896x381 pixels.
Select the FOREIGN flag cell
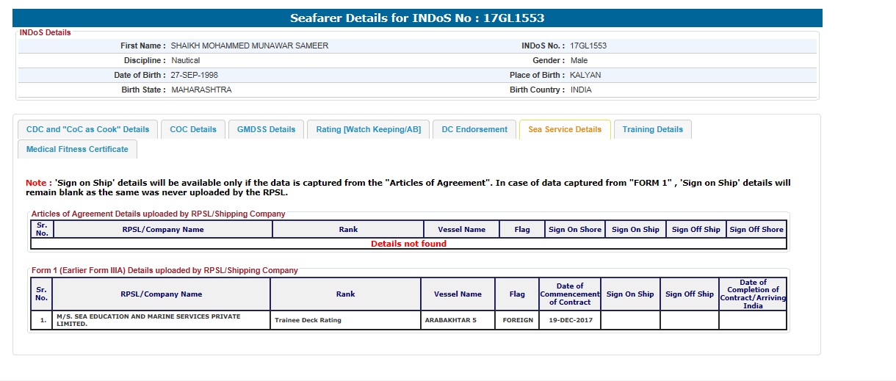click(518, 320)
